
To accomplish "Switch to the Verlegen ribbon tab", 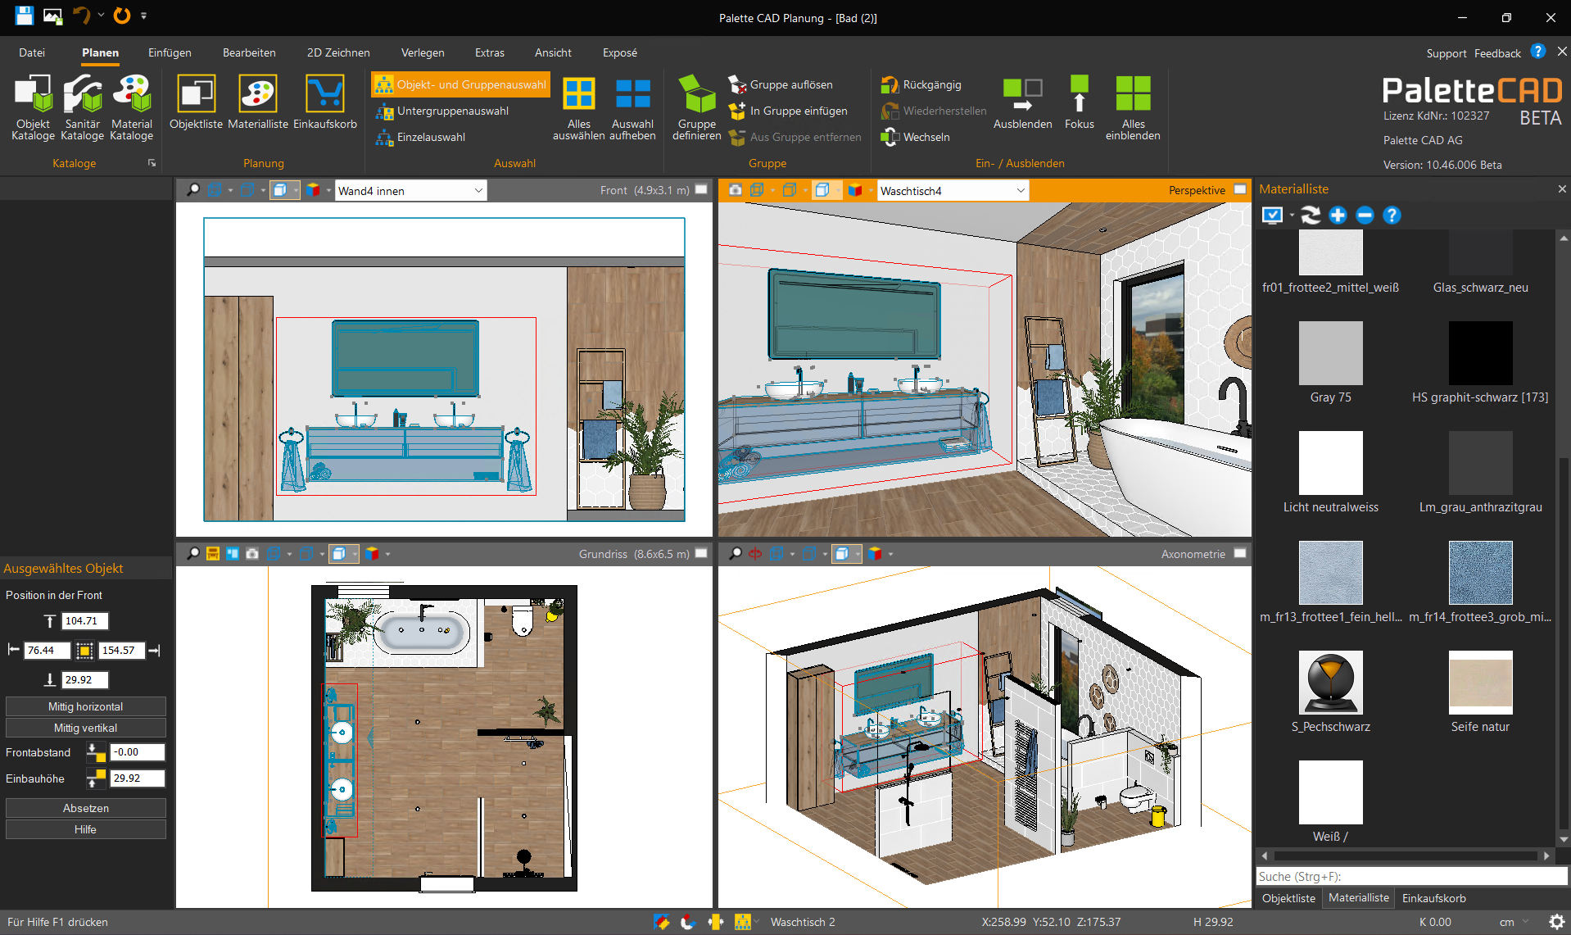I will pyautogui.click(x=423, y=52).
